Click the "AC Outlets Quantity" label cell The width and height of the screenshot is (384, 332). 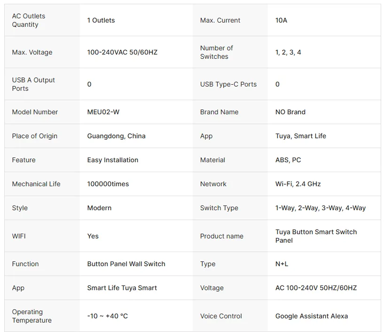coord(29,20)
